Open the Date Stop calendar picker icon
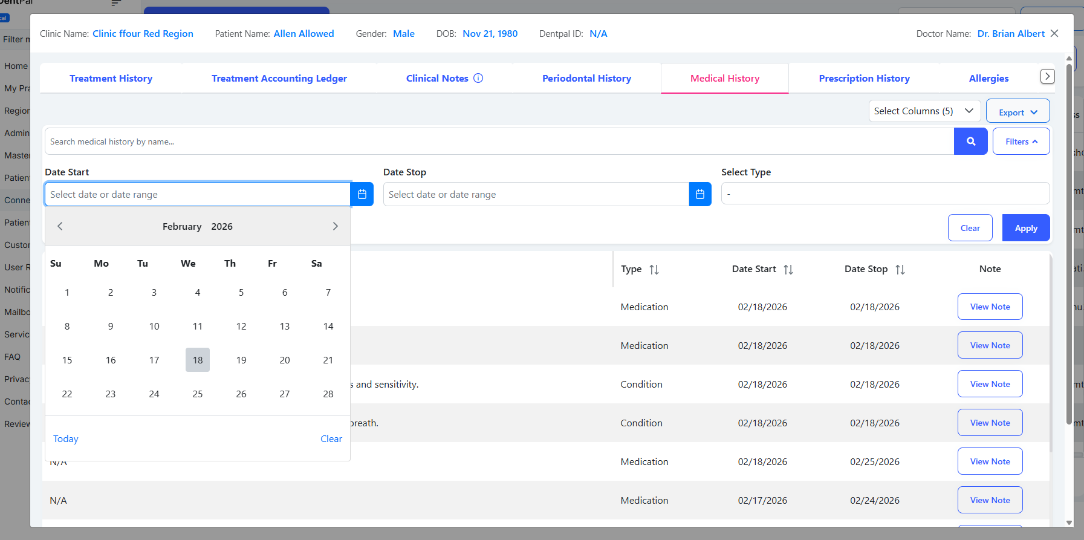 pyautogui.click(x=699, y=194)
